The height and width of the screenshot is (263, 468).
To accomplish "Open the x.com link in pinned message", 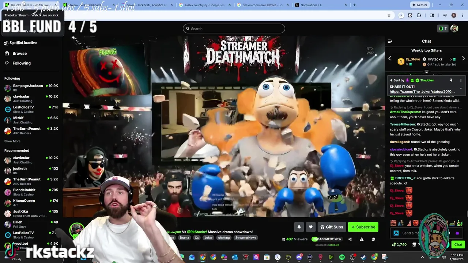I will [x=422, y=92].
